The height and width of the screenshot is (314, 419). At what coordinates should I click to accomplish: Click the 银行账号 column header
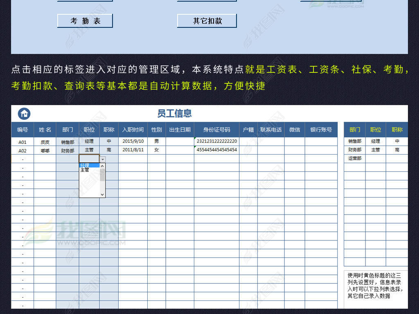321,129
